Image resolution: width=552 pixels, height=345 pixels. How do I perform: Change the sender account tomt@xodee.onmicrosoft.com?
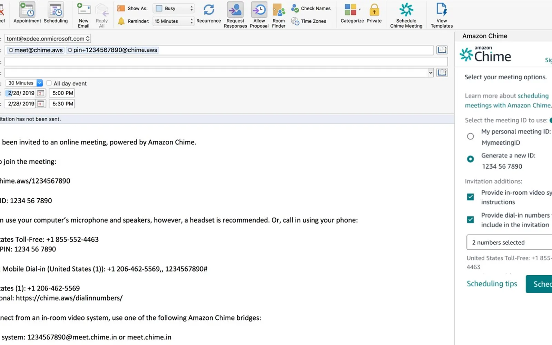pos(48,39)
